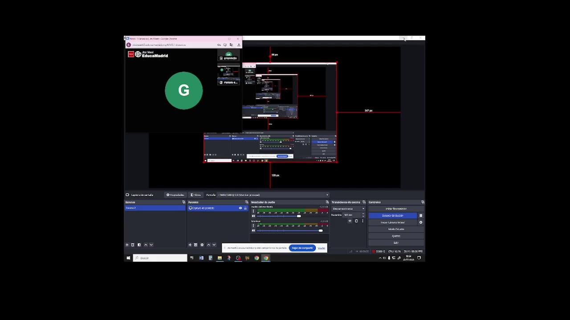570x320 pixels.
Task: Move the scene up in the Escenas list
Action: (x=146, y=245)
